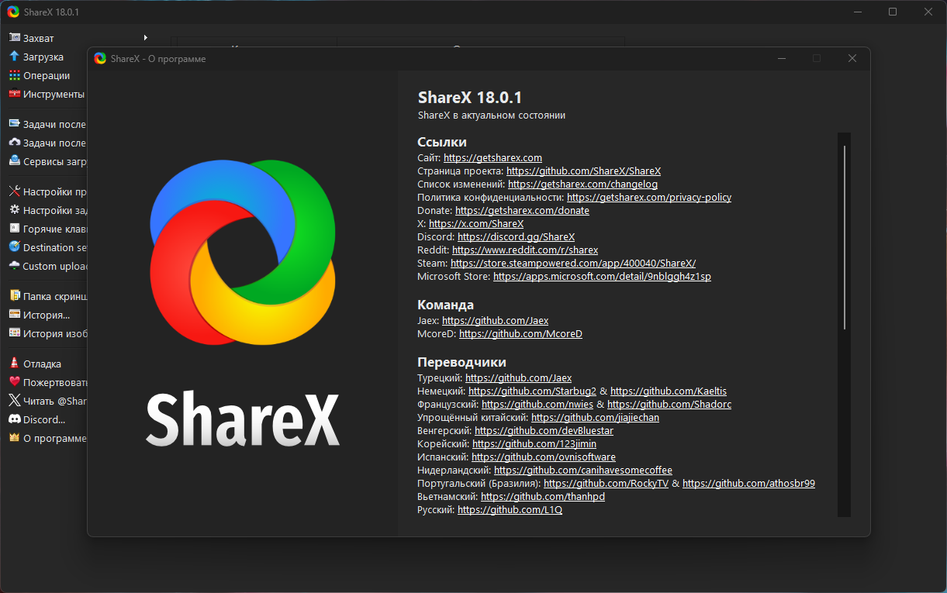Click the folder icon for Папка скринш…
947x593 pixels.
tap(14, 296)
